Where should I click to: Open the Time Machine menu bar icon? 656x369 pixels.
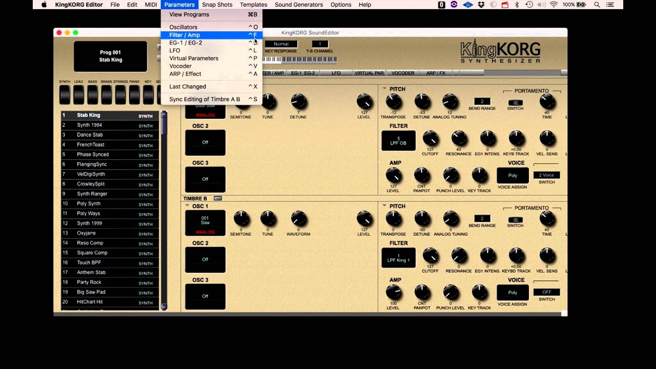[x=529, y=5]
